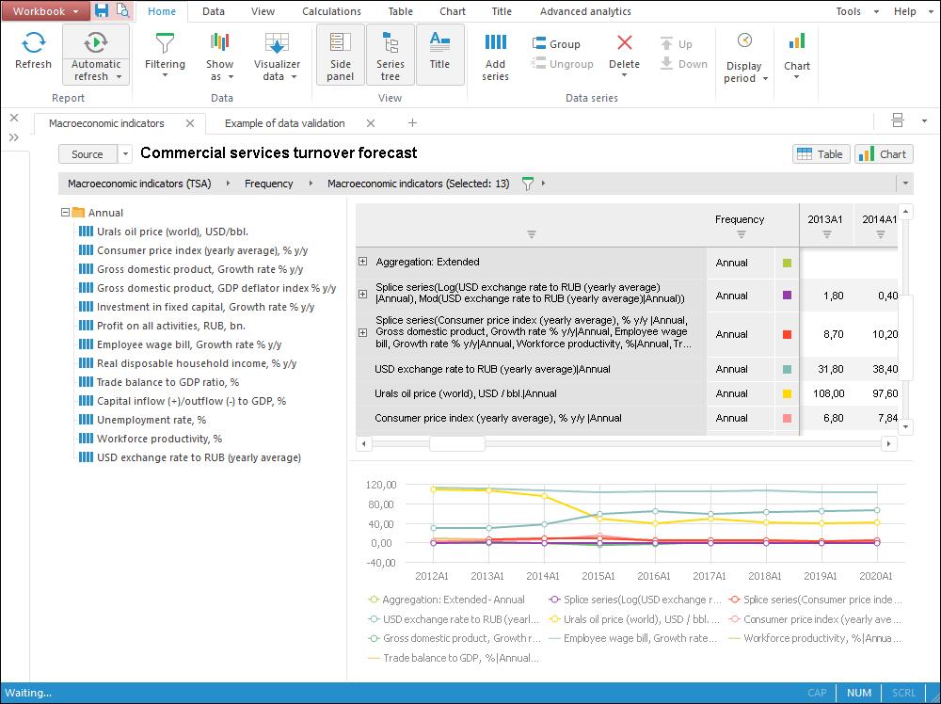
Task: Click the Table view button
Action: click(821, 154)
